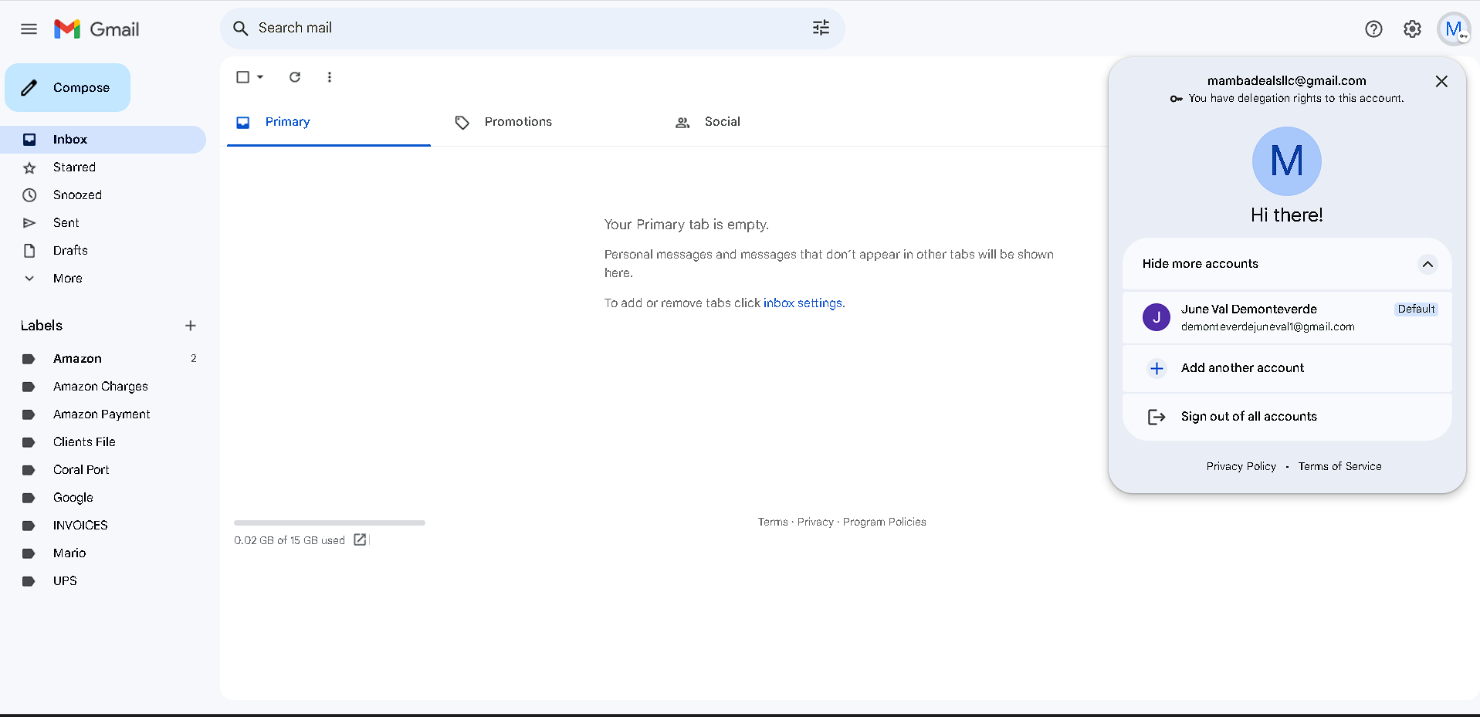The image size is (1480, 717).
Task: Click the sign out arrow icon
Action: tap(1157, 417)
